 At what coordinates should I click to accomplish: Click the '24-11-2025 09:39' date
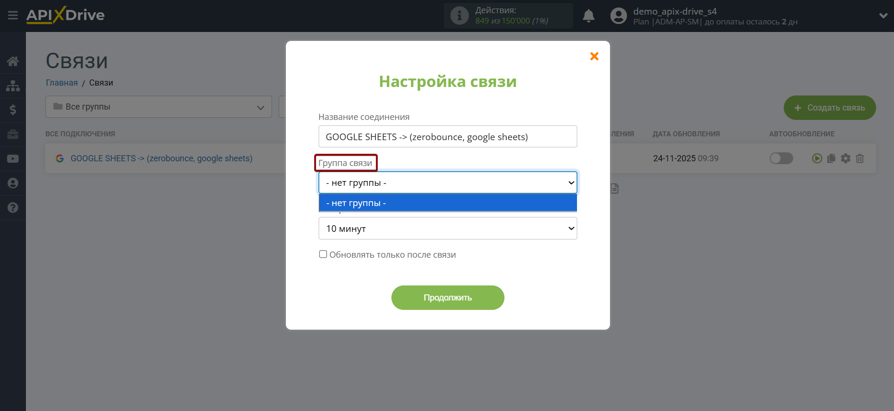pyautogui.click(x=686, y=158)
